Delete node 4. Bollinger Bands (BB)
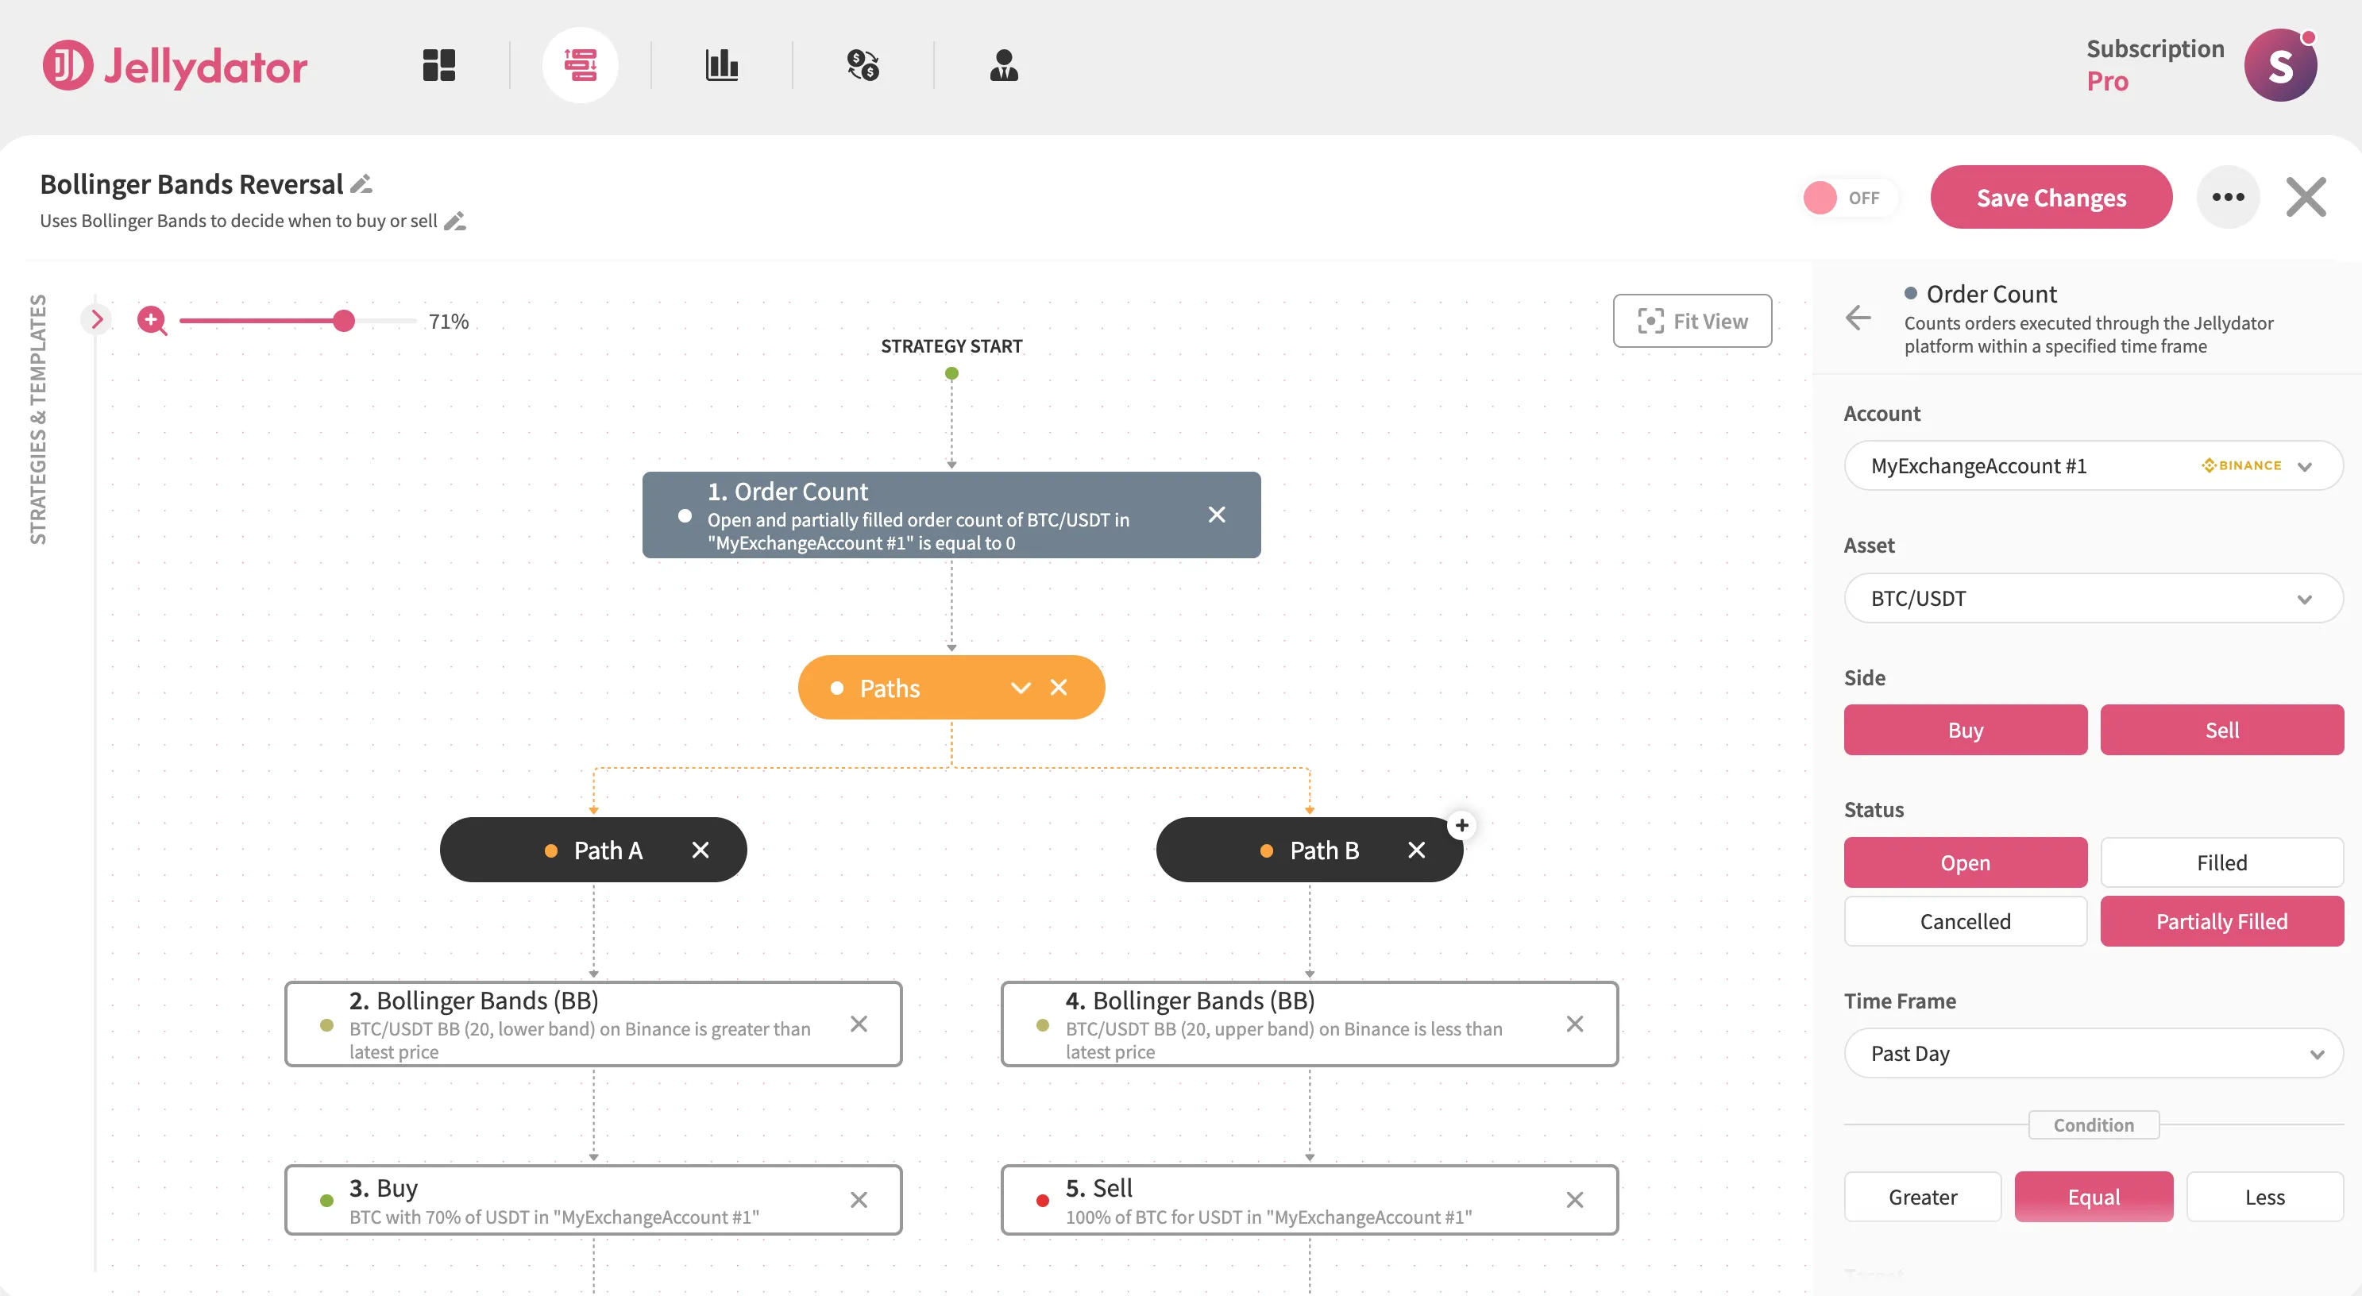 (x=1575, y=1024)
